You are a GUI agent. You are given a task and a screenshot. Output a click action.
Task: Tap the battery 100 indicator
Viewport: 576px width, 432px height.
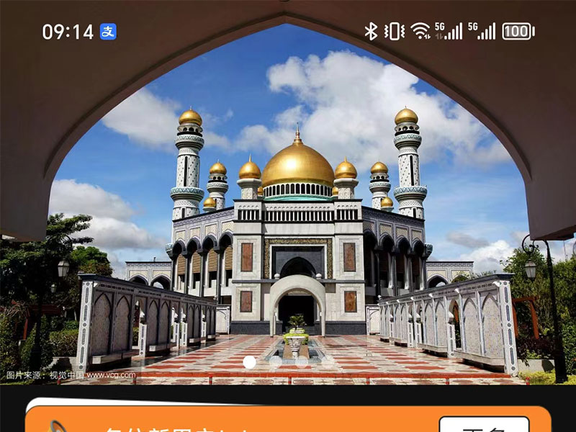(x=518, y=32)
